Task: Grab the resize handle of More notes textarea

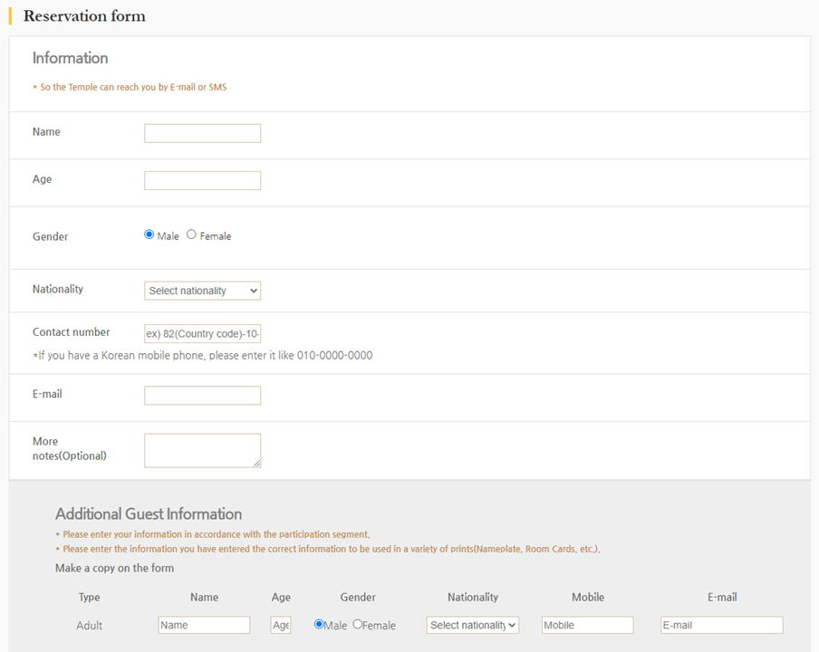Action: [x=256, y=463]
